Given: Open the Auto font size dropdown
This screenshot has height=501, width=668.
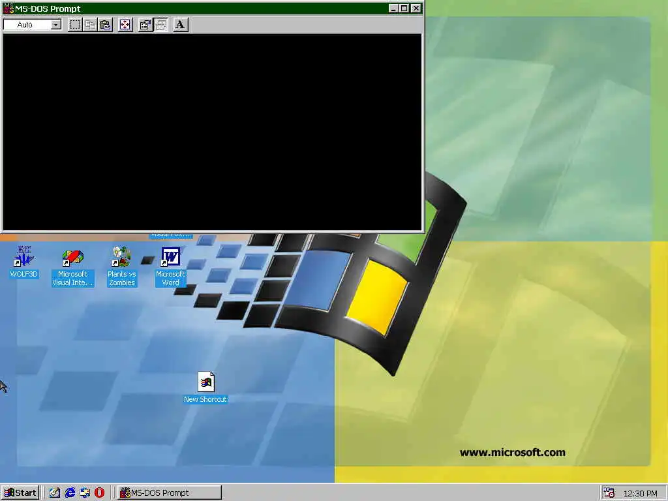Looking at the screenshot, I should [56, 25].
